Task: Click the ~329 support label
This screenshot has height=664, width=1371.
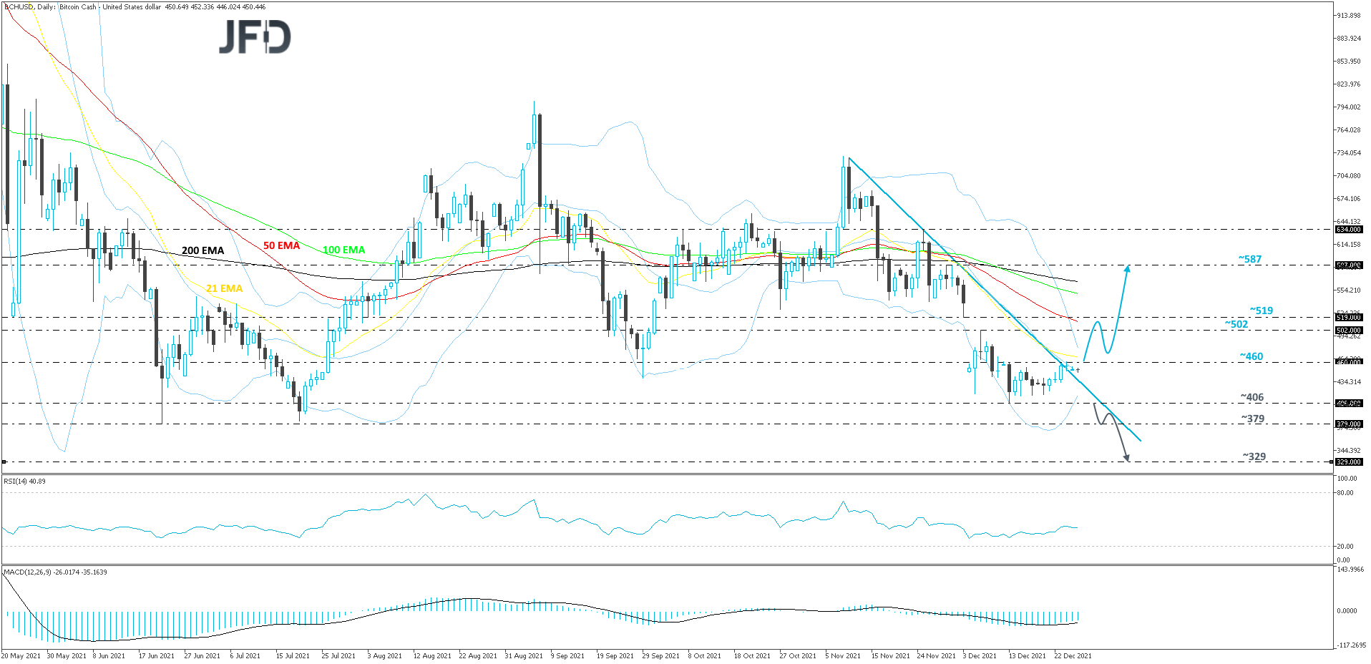Action: click(1254, 456)
